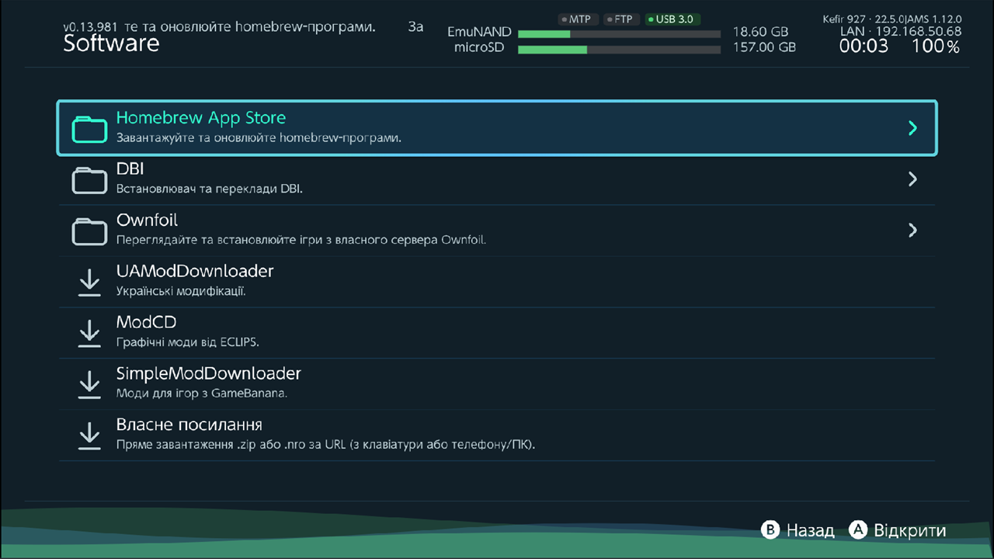Image resolution: width=994 pixels, height=559 pixels.
Task: Click the UAModDownloader download icon
Action: click(90, 282)
